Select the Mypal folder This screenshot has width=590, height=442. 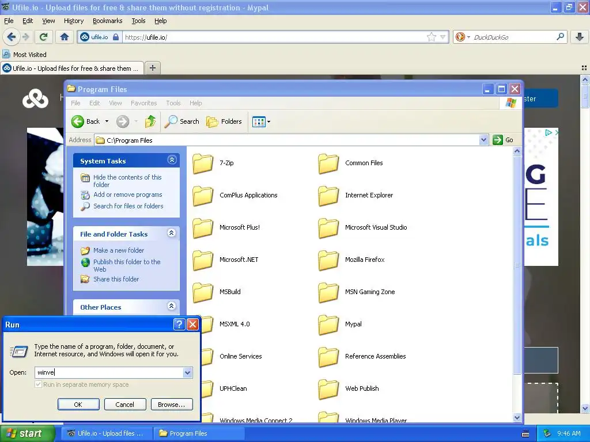(340, 325)
